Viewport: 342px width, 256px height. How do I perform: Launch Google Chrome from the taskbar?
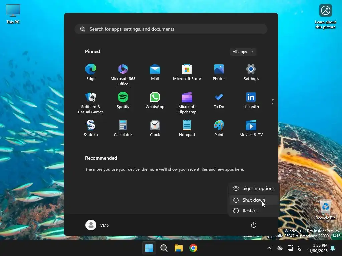click(193, 248)
